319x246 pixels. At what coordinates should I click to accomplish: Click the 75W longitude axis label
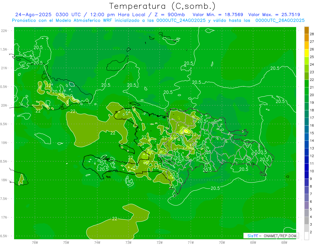[x=66, y=242]
